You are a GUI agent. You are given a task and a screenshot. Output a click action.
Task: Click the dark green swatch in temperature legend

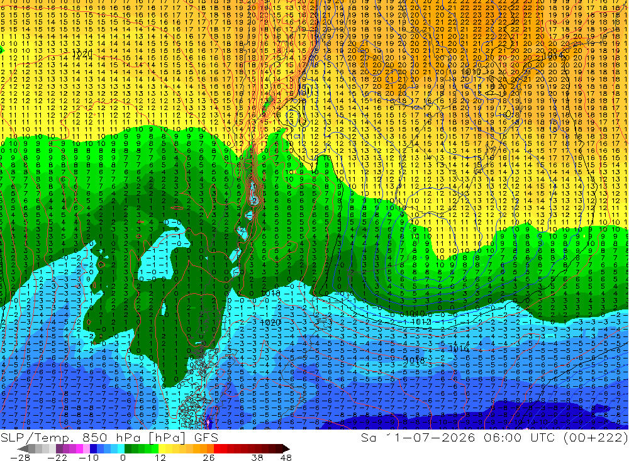[x=128, y=448]
